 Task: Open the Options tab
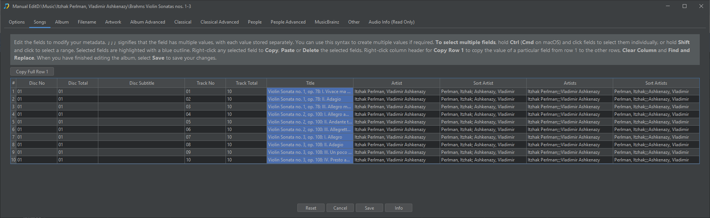point(17,22)
